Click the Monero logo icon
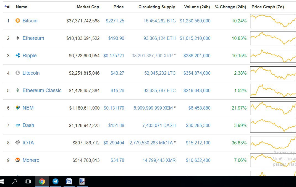Screen dimensions: 296x187 tap(18, 160)
